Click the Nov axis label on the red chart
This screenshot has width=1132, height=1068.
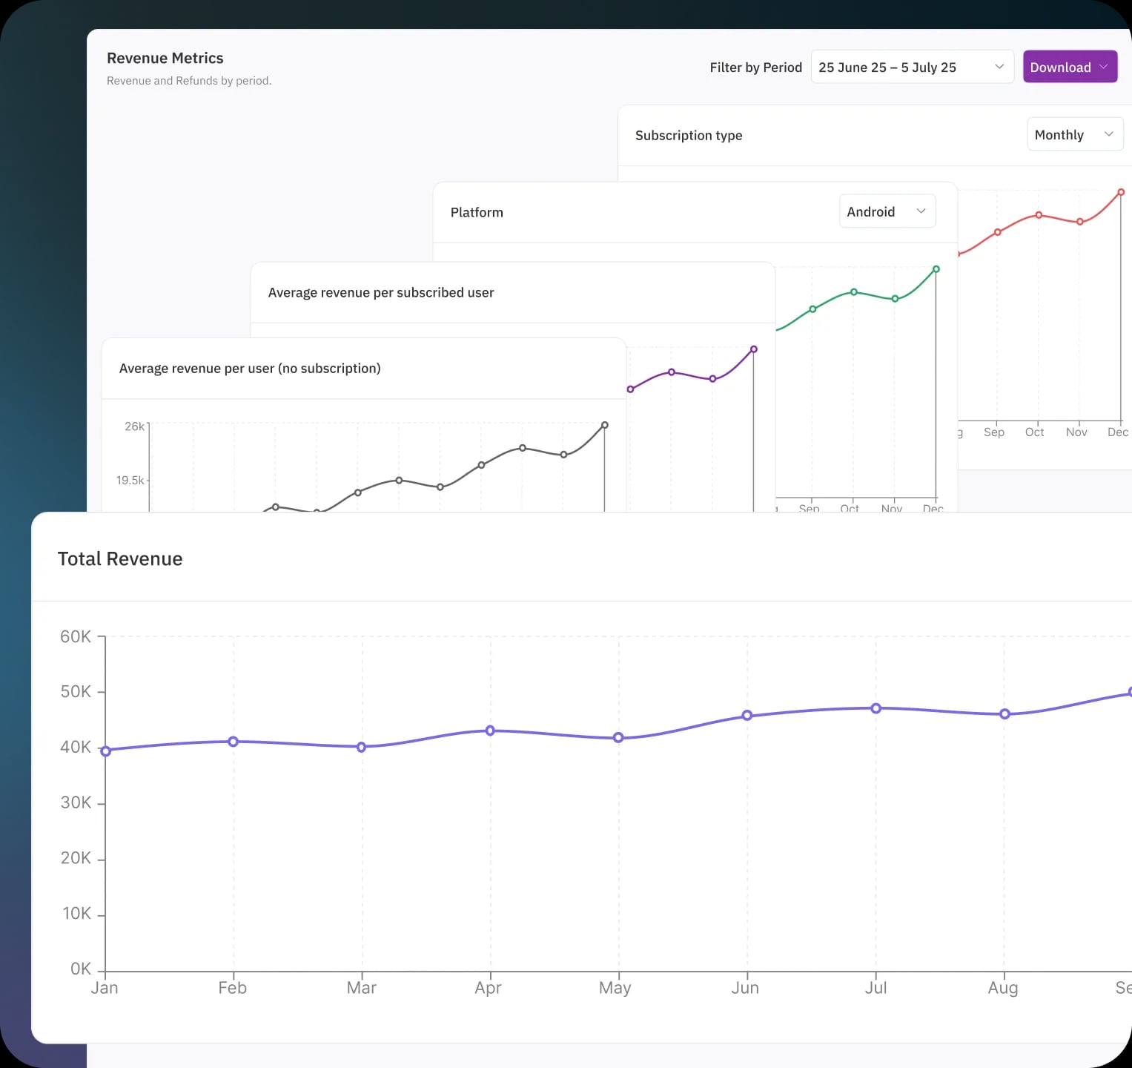pos(1076,432)
